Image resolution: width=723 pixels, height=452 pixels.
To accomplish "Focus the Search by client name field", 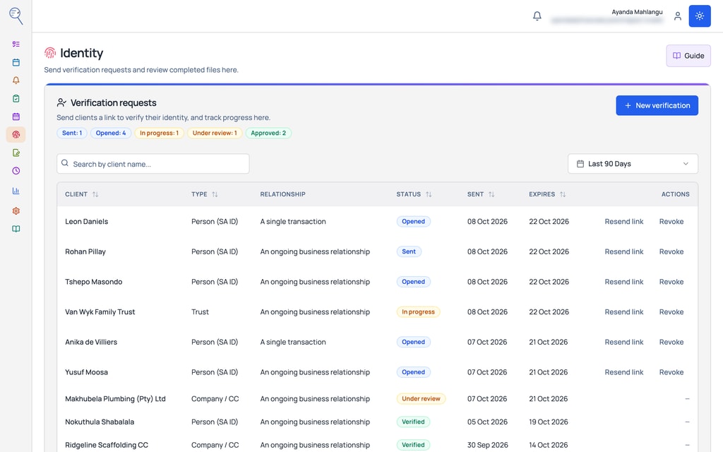I will (153, 164).
